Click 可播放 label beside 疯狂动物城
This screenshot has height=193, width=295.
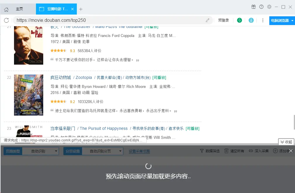(159, 78)
